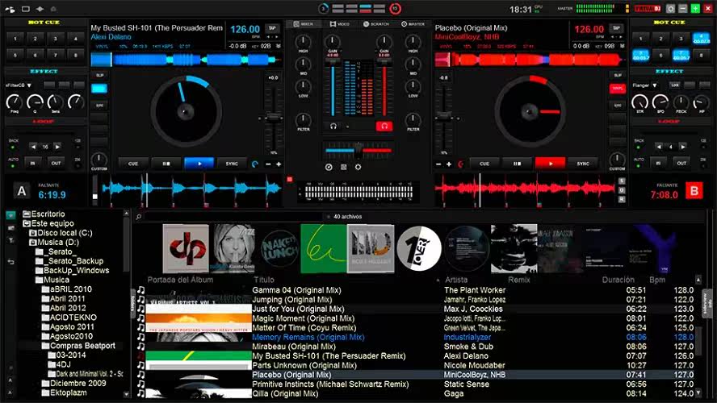Open deck A effect dropdown (FilterCB)
This screenshot has width=717, height=403.
[19, 85]
